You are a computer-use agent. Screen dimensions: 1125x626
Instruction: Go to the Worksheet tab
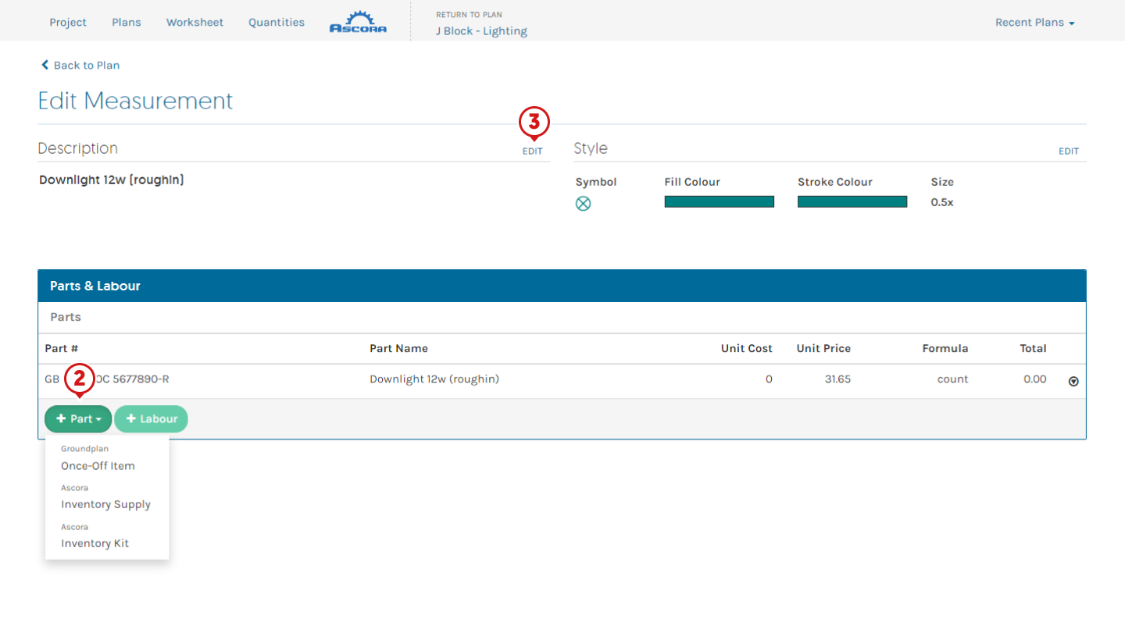(x=195, y=23)
